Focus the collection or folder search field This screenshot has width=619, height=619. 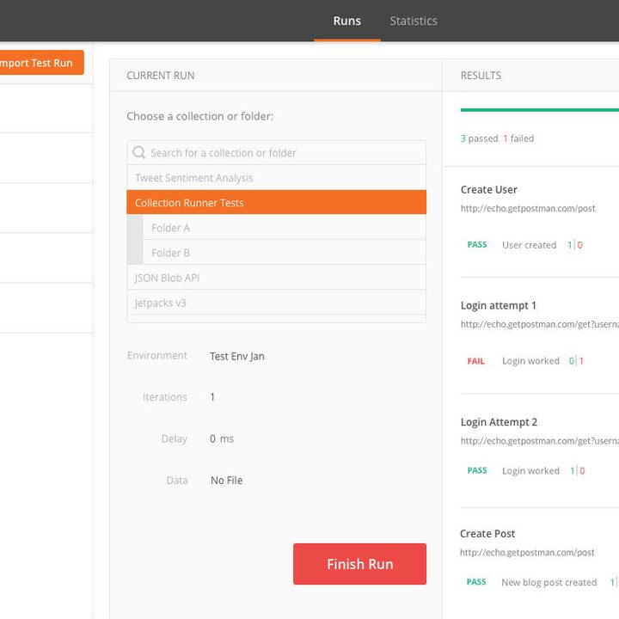[276, 152]
